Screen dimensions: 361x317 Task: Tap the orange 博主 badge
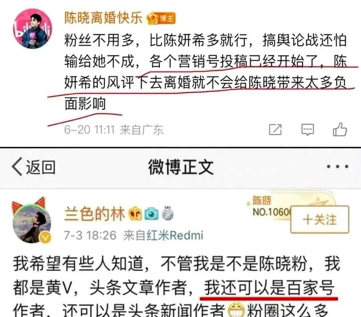tap(161, 18)
